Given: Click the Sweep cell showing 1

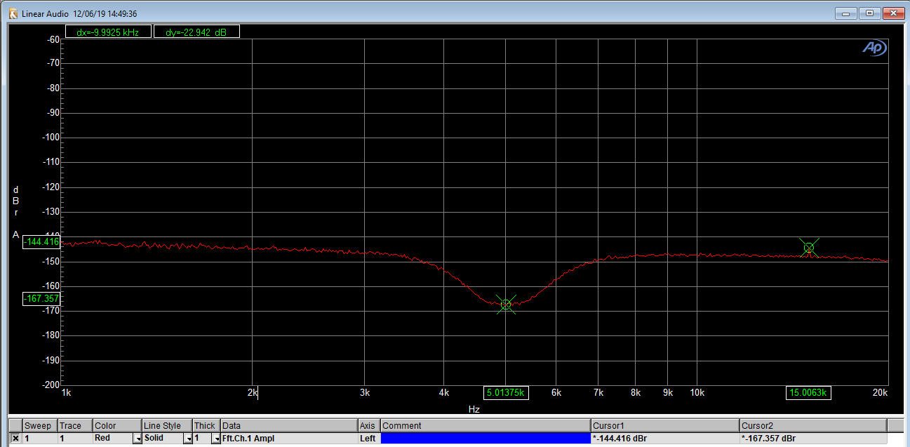Looking at the screenshot, I should (x=40, y=438).
